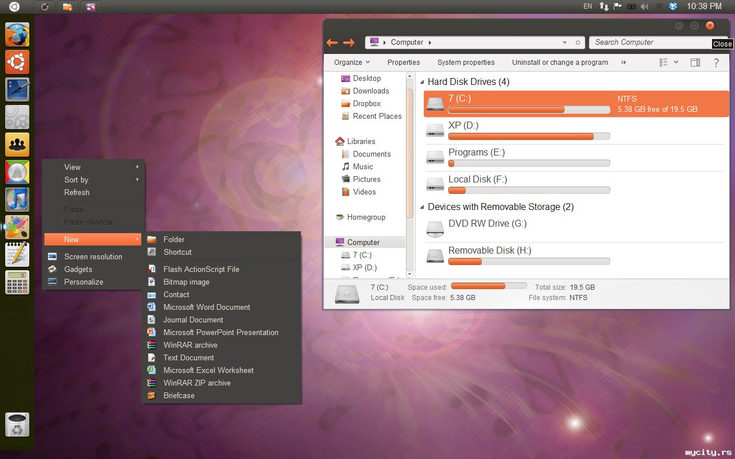Click the DVD RW Drive (G:) icon
The image size is (735, 459).
tap(435, 229)
